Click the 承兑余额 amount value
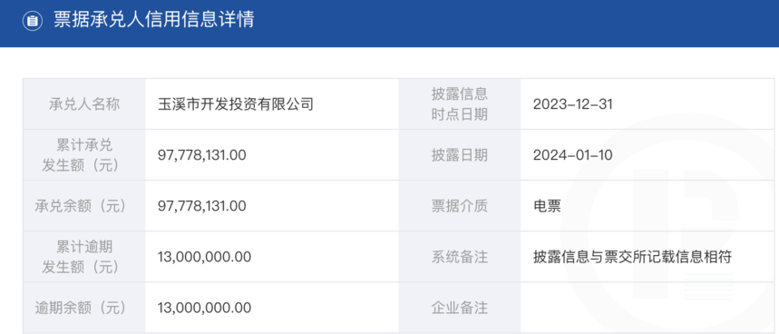Screen dimensions: 779x334 coord(201,206)
